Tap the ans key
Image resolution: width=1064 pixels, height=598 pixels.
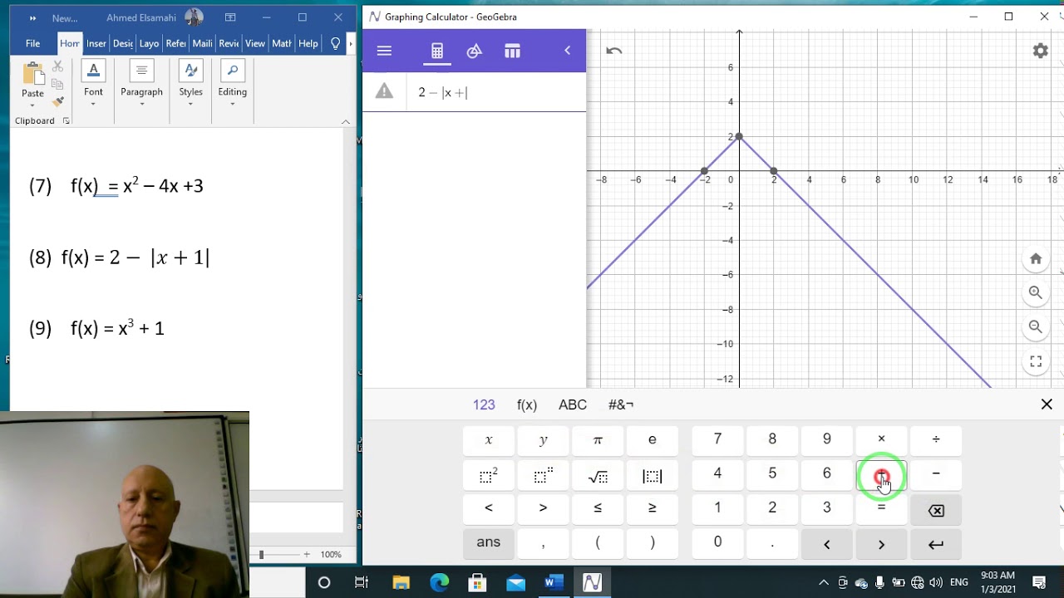[489, 542]
